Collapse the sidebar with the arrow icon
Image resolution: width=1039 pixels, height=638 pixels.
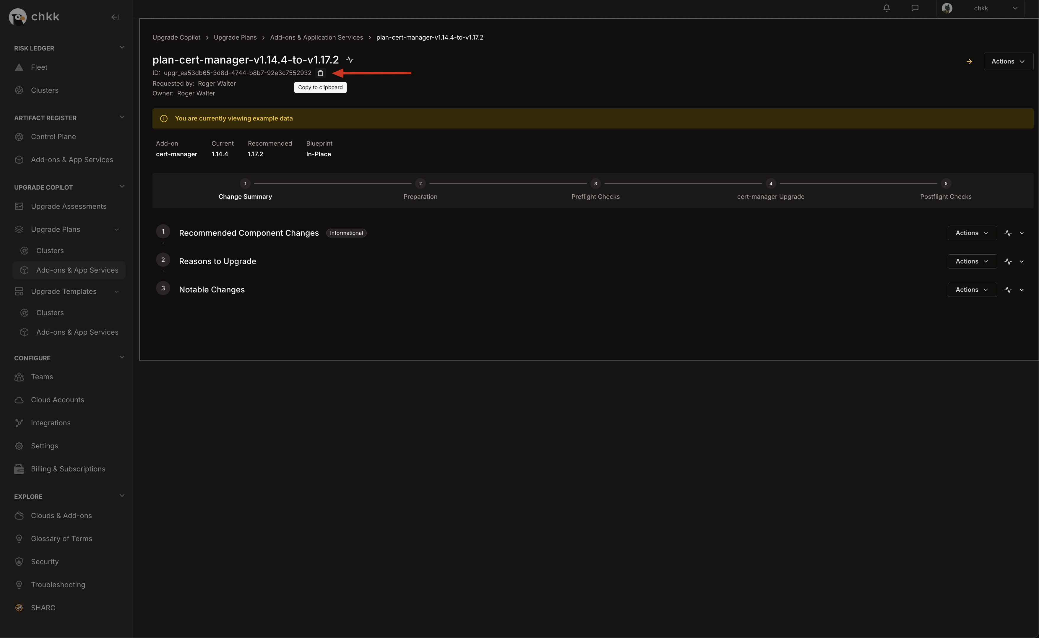115,17
